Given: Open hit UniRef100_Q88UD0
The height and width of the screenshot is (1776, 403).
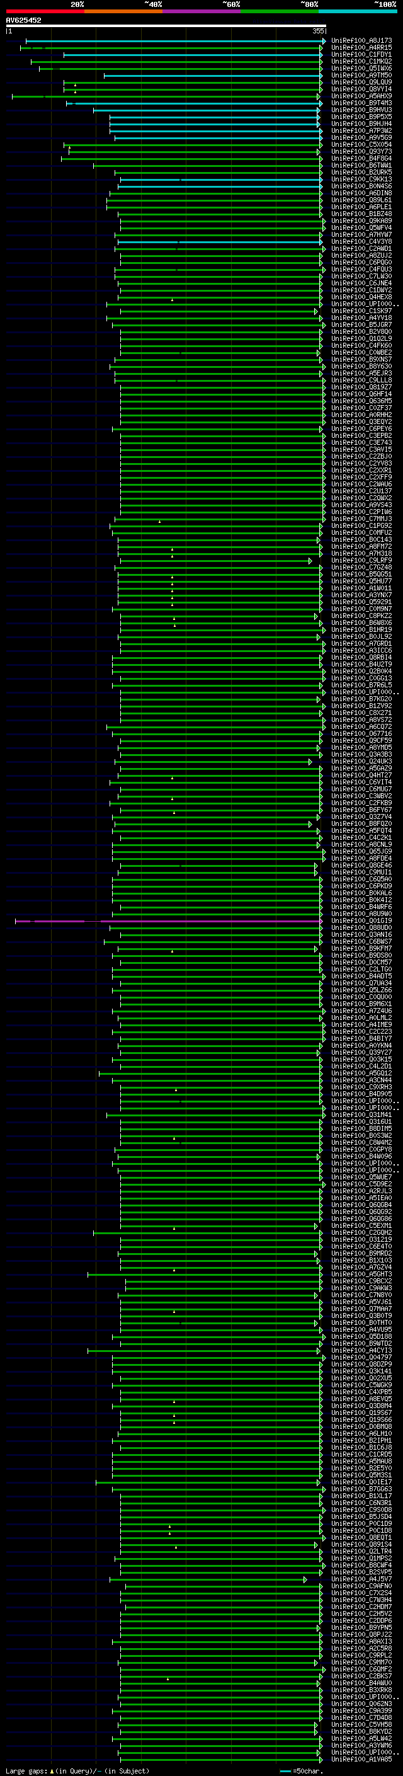Looking at the screenshot, I should coord(361,928).
